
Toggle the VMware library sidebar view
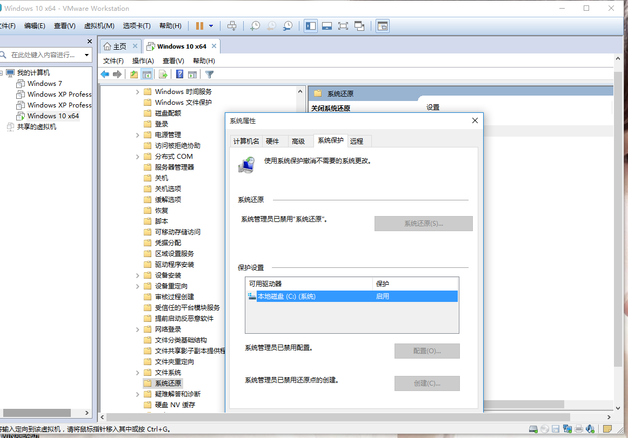click(311, 26)
